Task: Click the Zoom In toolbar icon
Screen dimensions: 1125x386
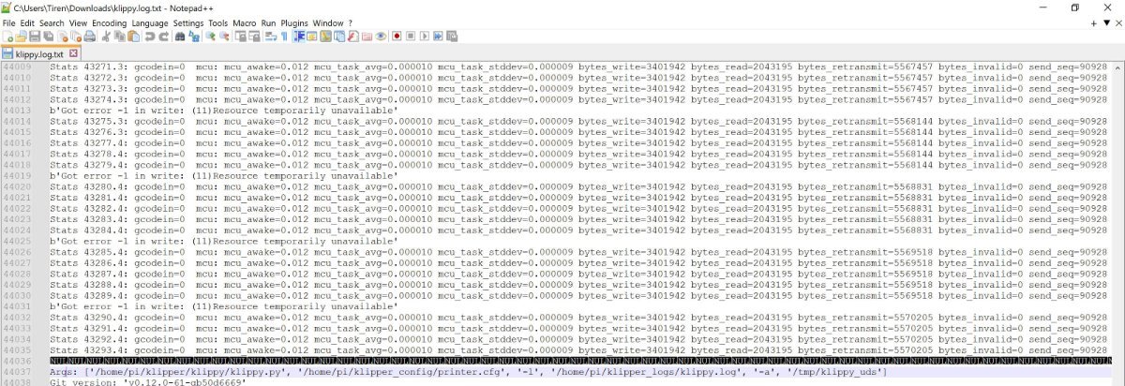Action: pos(211,37)
